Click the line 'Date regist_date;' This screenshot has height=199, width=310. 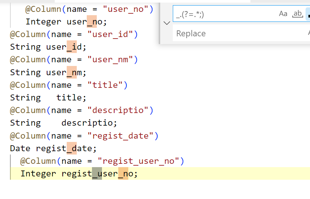pos(53,148)
